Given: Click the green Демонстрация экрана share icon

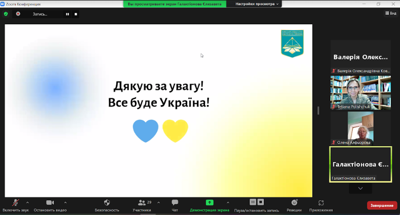Looking at the screenshot, I should pyautogui.click(x=209, y=203).
